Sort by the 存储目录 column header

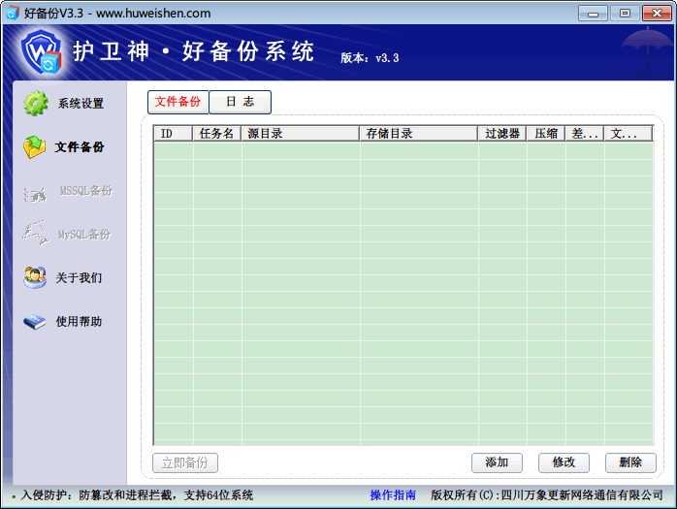pos(418,134)
